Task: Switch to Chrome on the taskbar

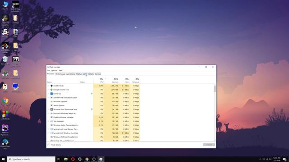Action: [87, 159]
